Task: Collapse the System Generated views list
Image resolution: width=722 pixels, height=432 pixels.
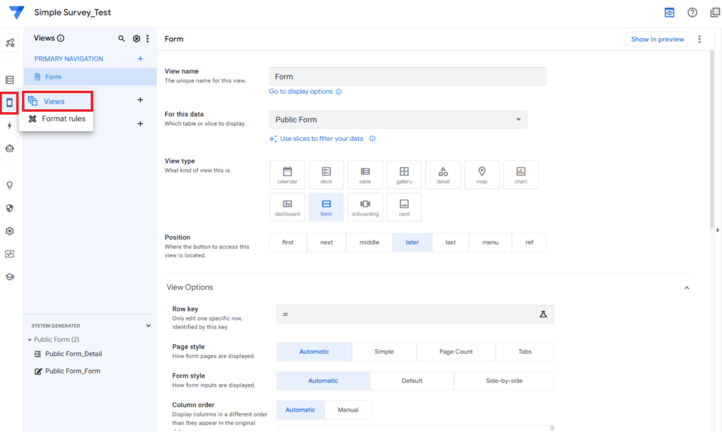Action: coord(148,326)
